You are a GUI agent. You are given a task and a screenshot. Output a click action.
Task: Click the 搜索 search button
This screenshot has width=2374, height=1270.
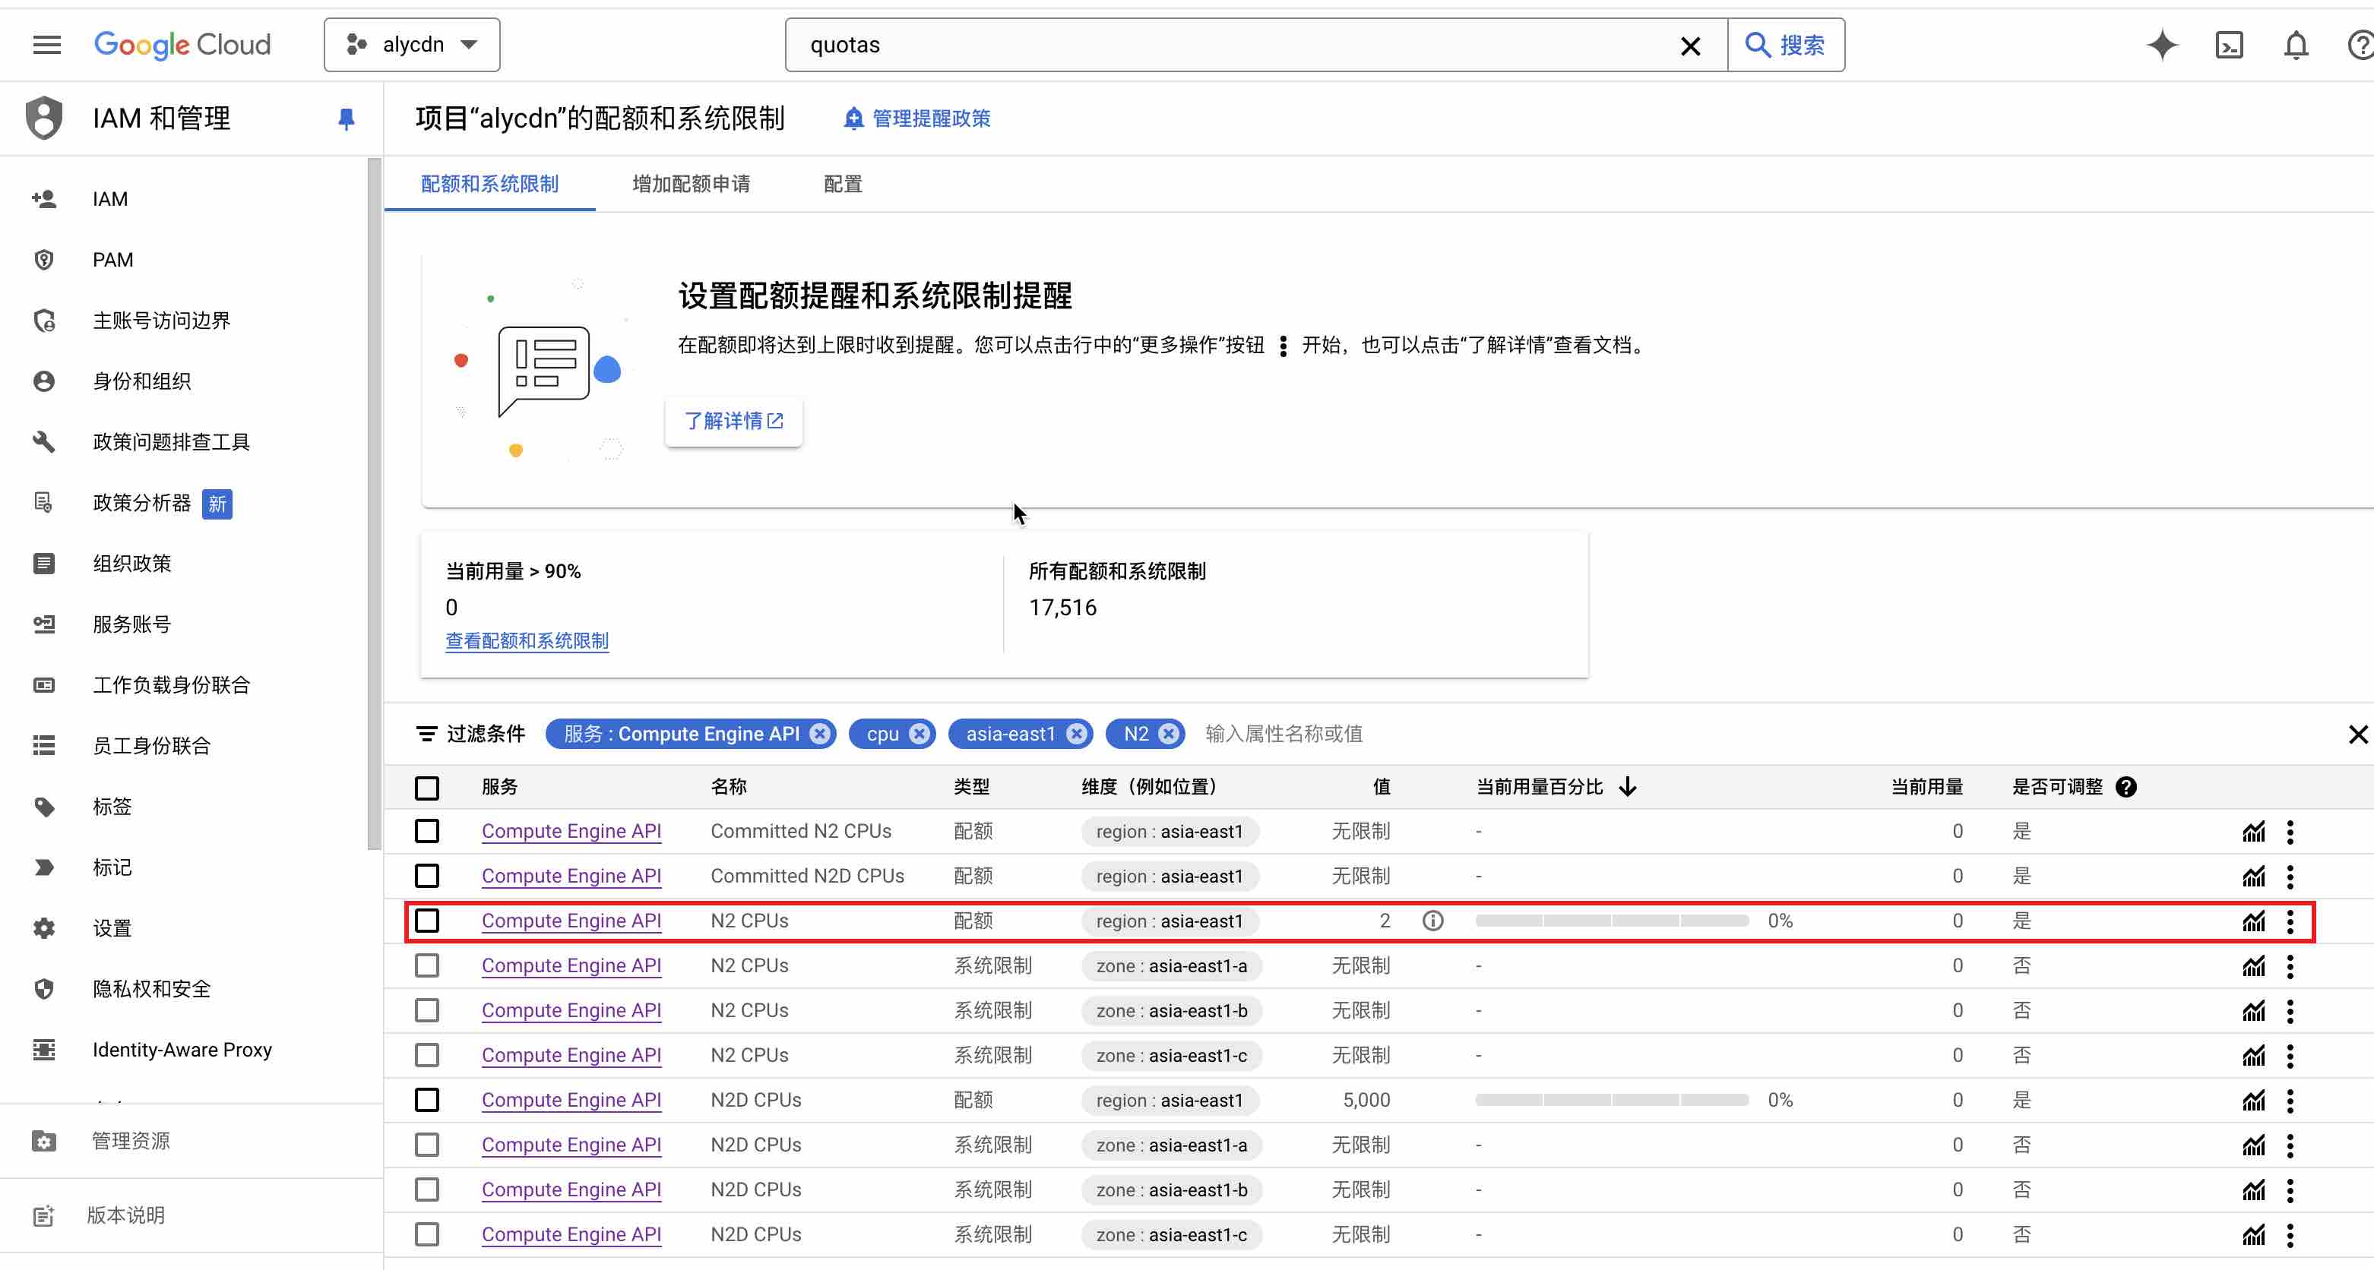pos(1786,45)
